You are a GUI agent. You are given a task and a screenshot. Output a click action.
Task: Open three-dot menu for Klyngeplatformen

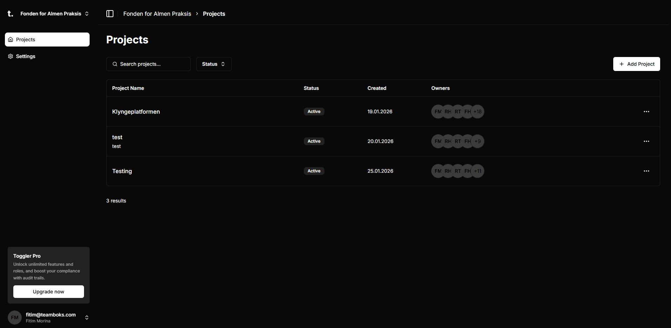click(x=646, y=112)
